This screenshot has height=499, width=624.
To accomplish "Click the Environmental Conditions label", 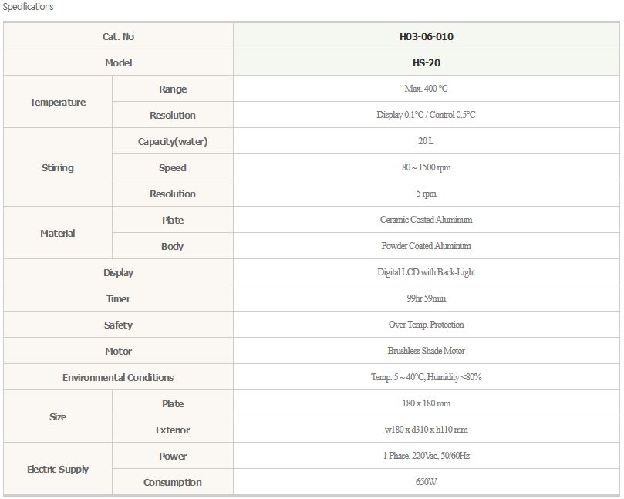I will point(118,377).
